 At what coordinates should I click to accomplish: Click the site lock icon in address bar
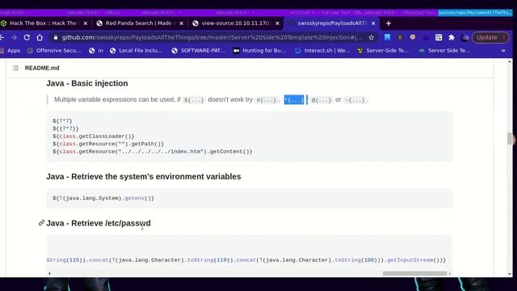click(x=56, y=38)
